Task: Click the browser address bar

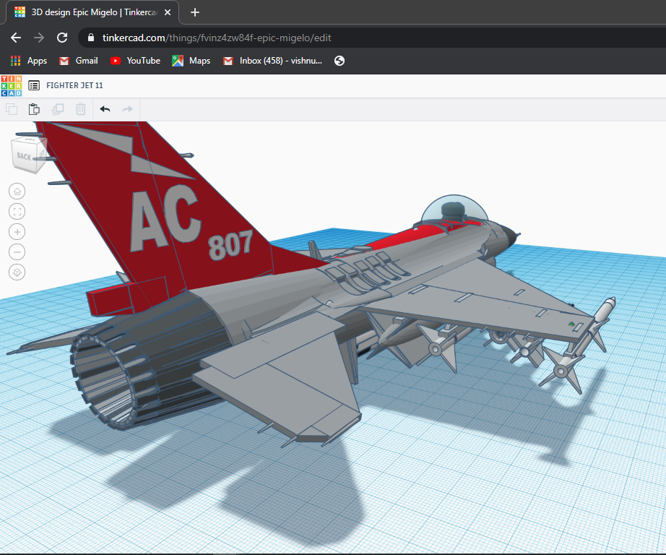Action: [289, 38]
